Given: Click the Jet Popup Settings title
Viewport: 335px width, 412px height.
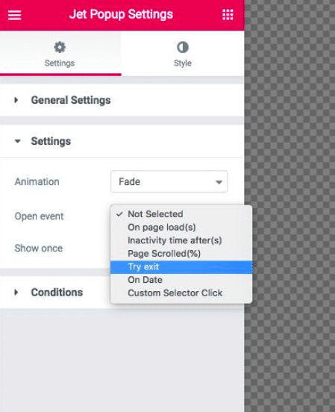Looking at the screenshot, I should tap(121, 14).
